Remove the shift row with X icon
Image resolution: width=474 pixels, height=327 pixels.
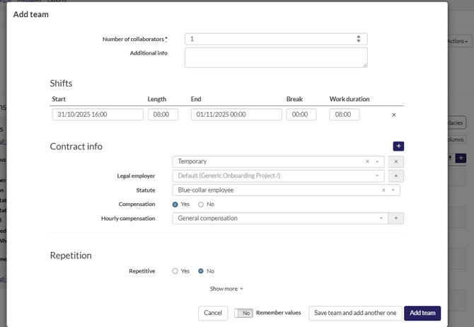[x=394, y=115]
